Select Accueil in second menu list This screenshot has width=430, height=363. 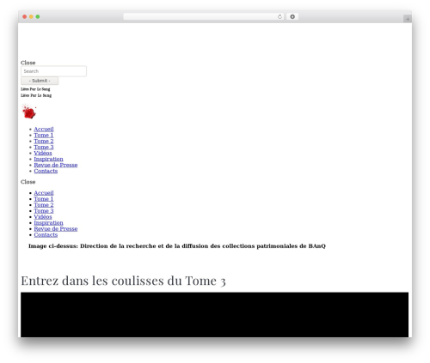click(44, 193)
